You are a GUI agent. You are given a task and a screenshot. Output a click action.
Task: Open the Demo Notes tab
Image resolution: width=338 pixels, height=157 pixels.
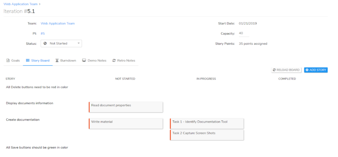tap(94, 61)
